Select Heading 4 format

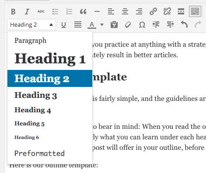click(x=50, y=110)
